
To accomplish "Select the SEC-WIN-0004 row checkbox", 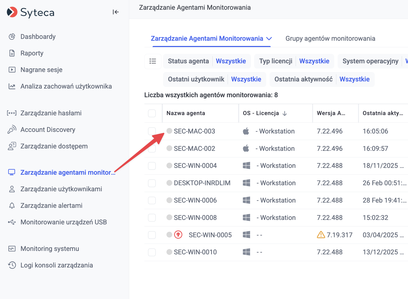I will click(152, 166).
